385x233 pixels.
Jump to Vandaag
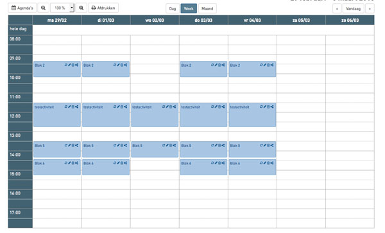pos(353,8)
